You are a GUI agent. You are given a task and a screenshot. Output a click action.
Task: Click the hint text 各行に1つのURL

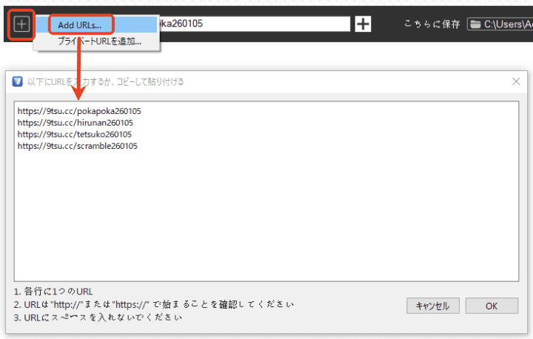(x=53, y=292)
